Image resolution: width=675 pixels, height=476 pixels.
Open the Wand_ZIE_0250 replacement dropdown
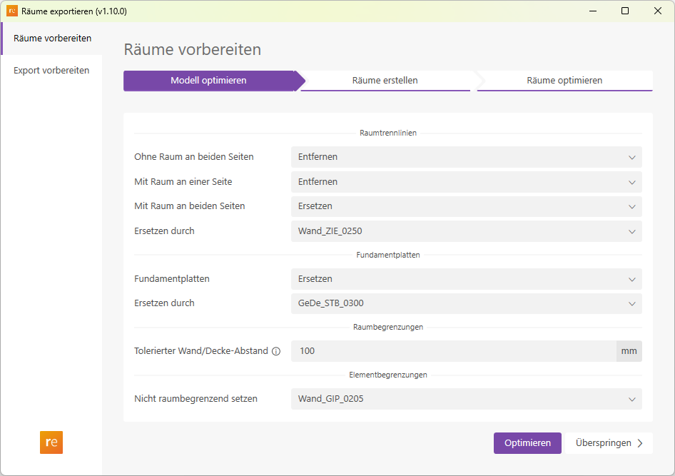466,231
